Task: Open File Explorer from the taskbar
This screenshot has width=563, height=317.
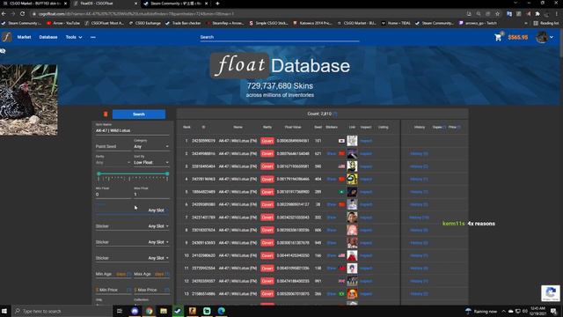Action: 164,311
